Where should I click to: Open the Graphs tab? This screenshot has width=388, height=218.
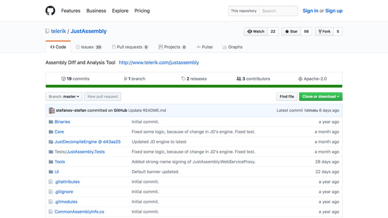(x=232, y=47)
